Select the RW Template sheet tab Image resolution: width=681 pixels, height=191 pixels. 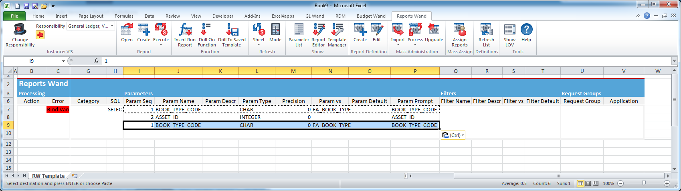coord(48,176)
